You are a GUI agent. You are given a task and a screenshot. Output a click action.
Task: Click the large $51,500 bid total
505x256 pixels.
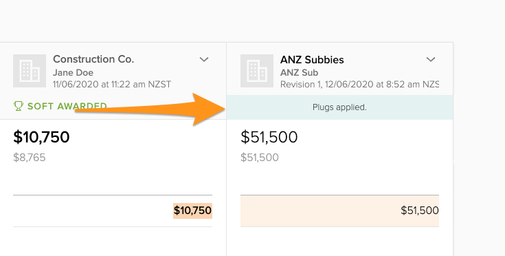pos(269,137)
